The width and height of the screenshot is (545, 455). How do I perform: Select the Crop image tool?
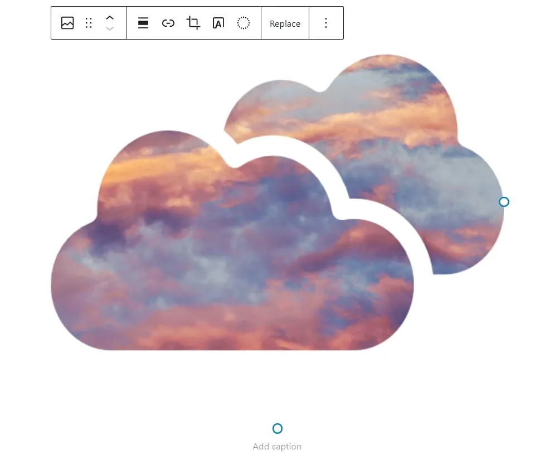point(193,23)
